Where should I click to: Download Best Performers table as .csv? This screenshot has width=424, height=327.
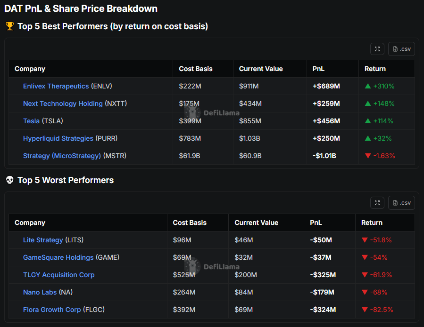pos(401,49)
